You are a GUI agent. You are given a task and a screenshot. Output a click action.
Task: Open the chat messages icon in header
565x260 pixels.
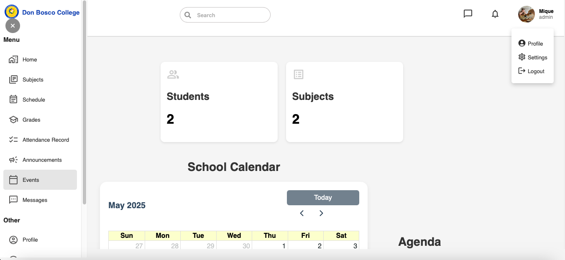468,14
